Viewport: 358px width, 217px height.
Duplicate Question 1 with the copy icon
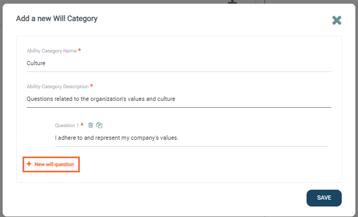pos(99,125)
